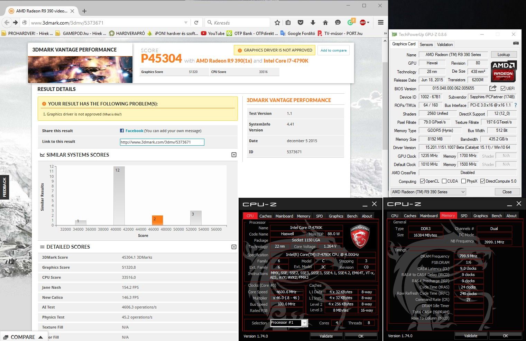Image resolution: width=526 pixels, height=341 pixels.
Task: Open SPD tab in right CPU-Z window
Action: (x=464, y=216)
